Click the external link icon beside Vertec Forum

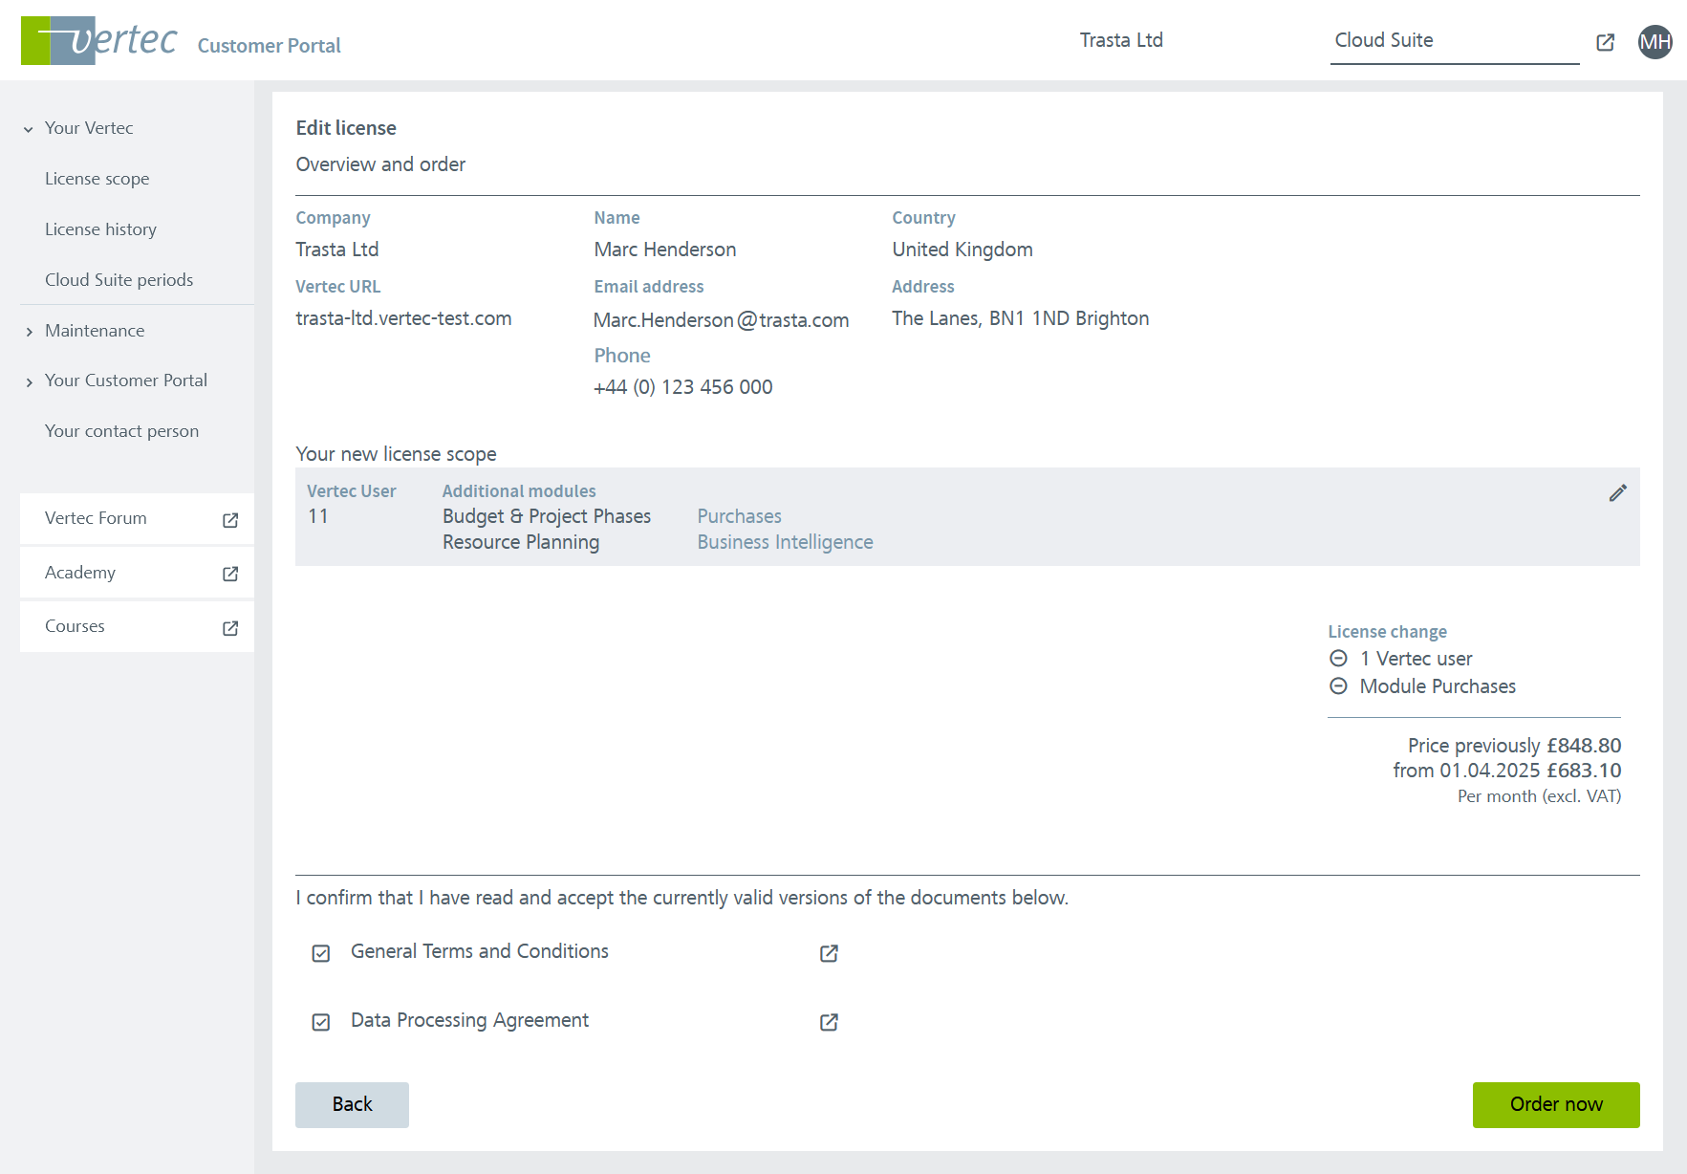[230, 520]
